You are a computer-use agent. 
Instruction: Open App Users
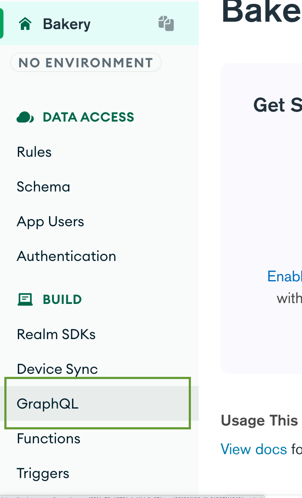(50, 221)
